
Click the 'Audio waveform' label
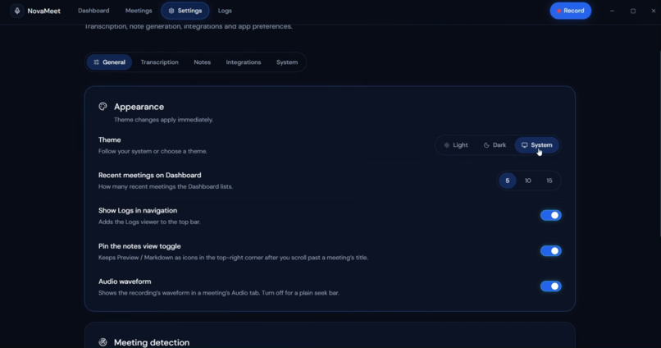[125, 282]
